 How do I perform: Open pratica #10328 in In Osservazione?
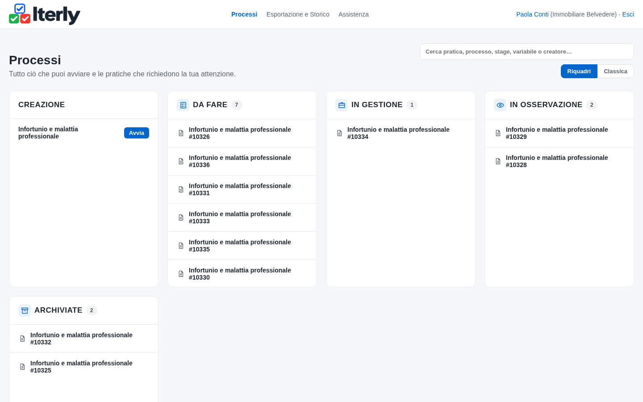(559, 161)
